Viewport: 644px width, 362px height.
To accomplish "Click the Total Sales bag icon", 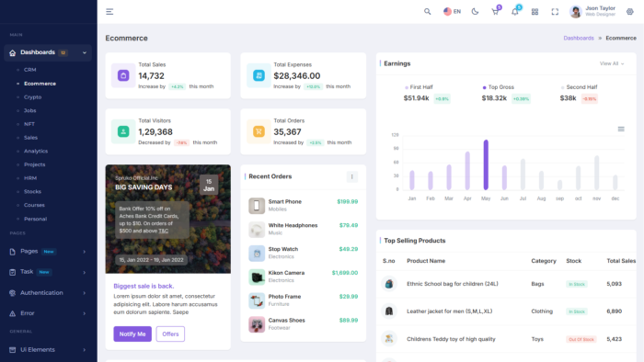I will pyautogui.click(x=123, y=75).
